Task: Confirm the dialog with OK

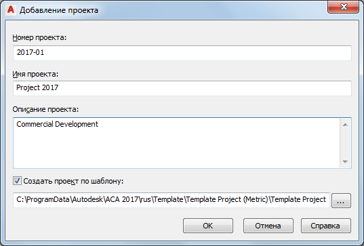Action: tap(208, 226)
